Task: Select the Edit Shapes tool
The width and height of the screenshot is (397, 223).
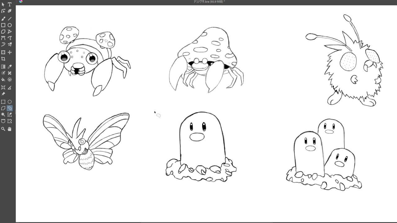Action: 3,11
